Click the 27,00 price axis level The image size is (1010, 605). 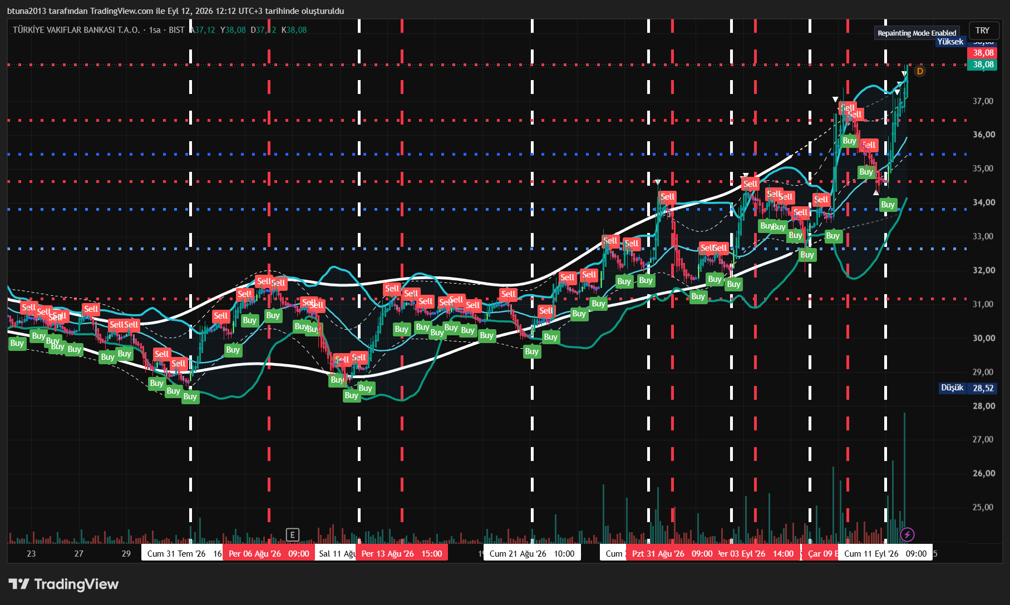coord(983,439)
